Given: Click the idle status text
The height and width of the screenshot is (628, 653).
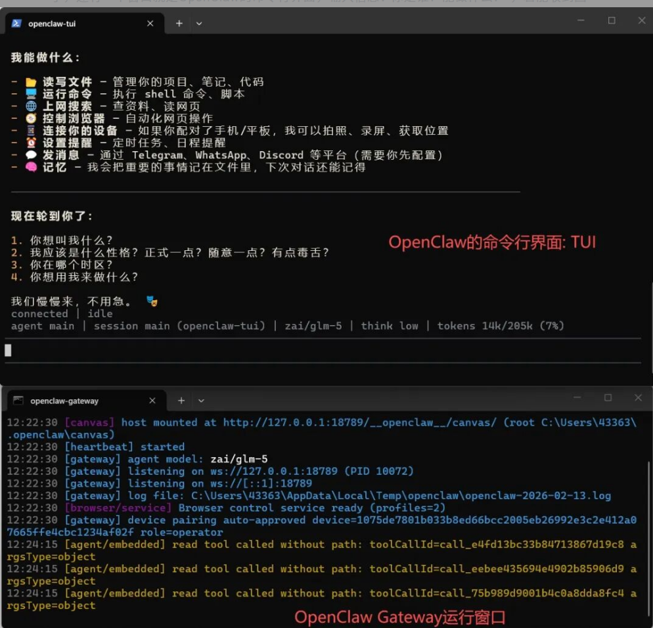Looking at the screenshot, I should tap(100, 313).
